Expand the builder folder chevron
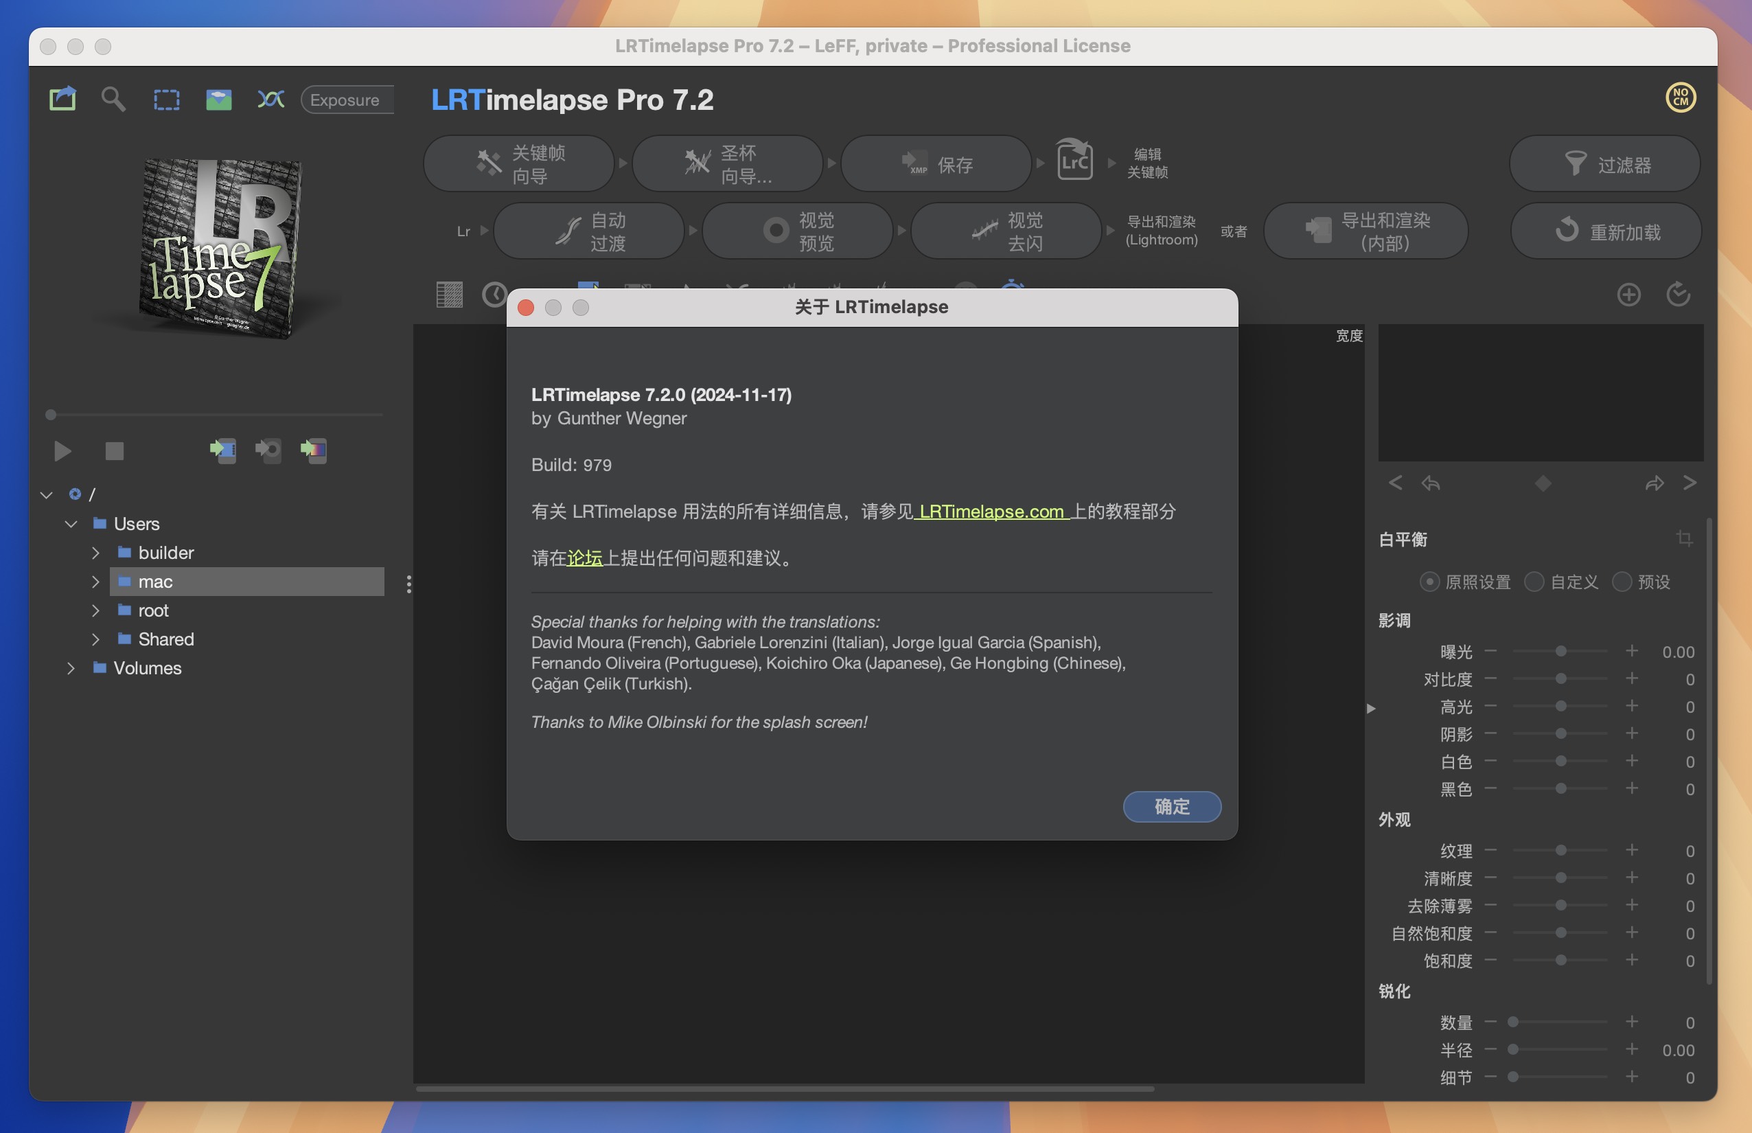Screen dimensions: 1752x1133 (95, 553)
